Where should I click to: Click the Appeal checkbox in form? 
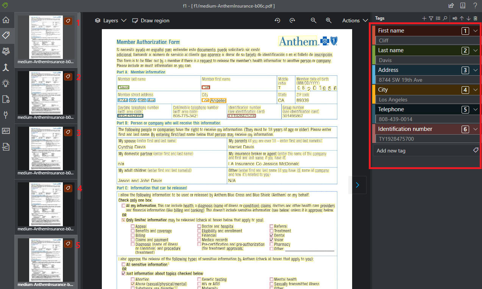point(133,226)
